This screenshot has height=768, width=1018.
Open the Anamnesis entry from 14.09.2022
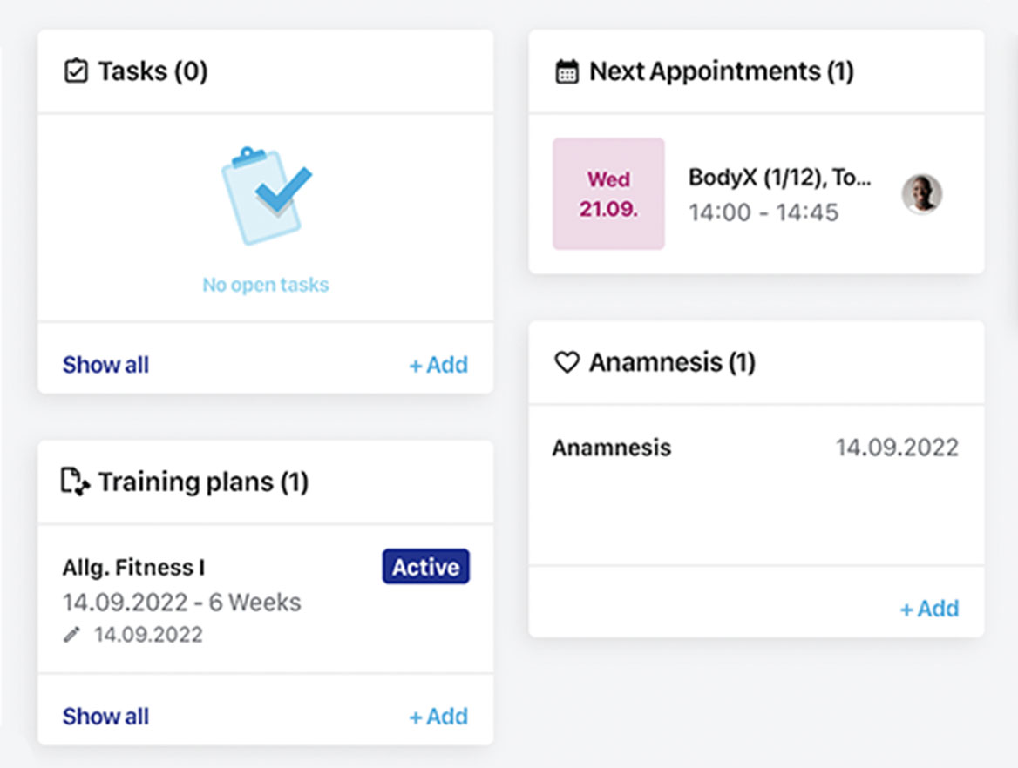coord(611,448)
